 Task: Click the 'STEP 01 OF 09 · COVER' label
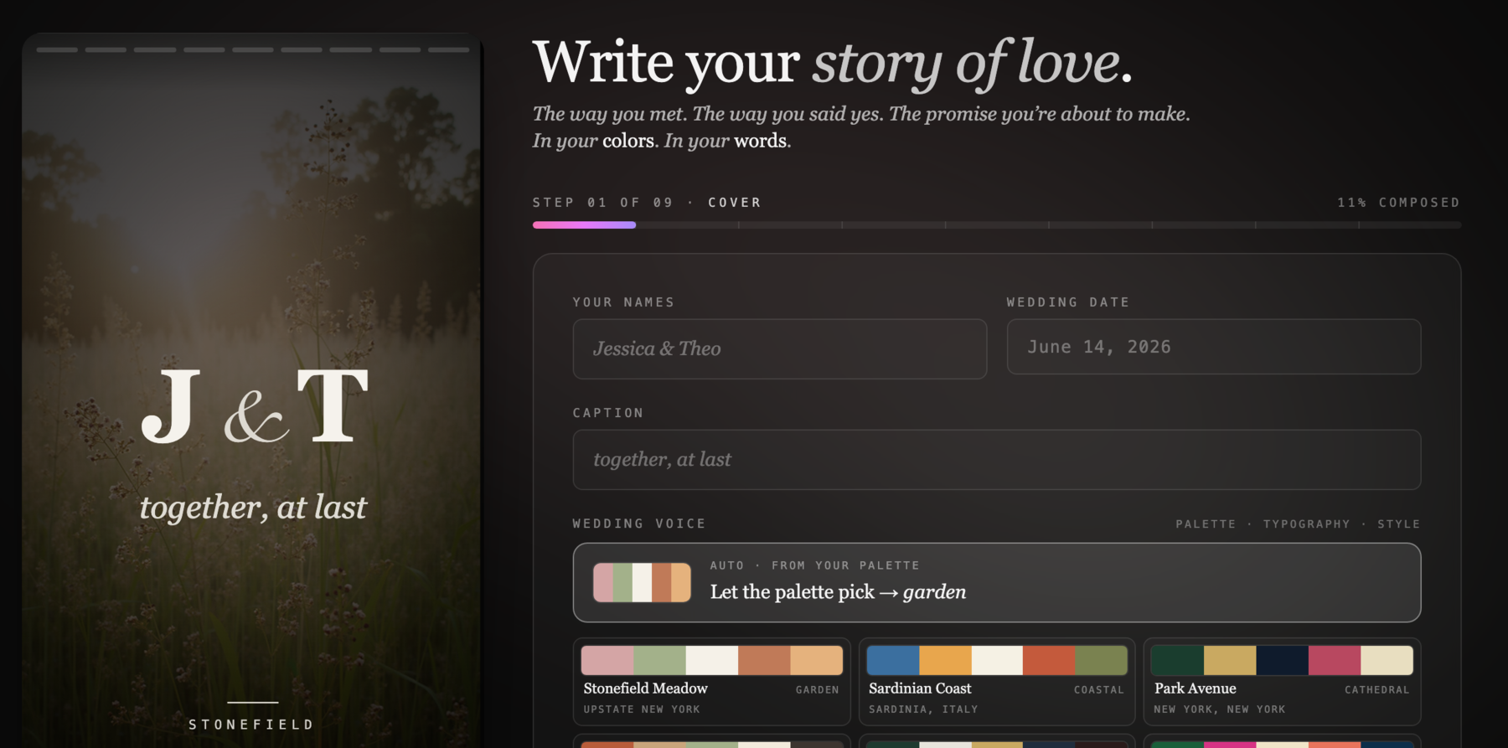tap(647, 203)
